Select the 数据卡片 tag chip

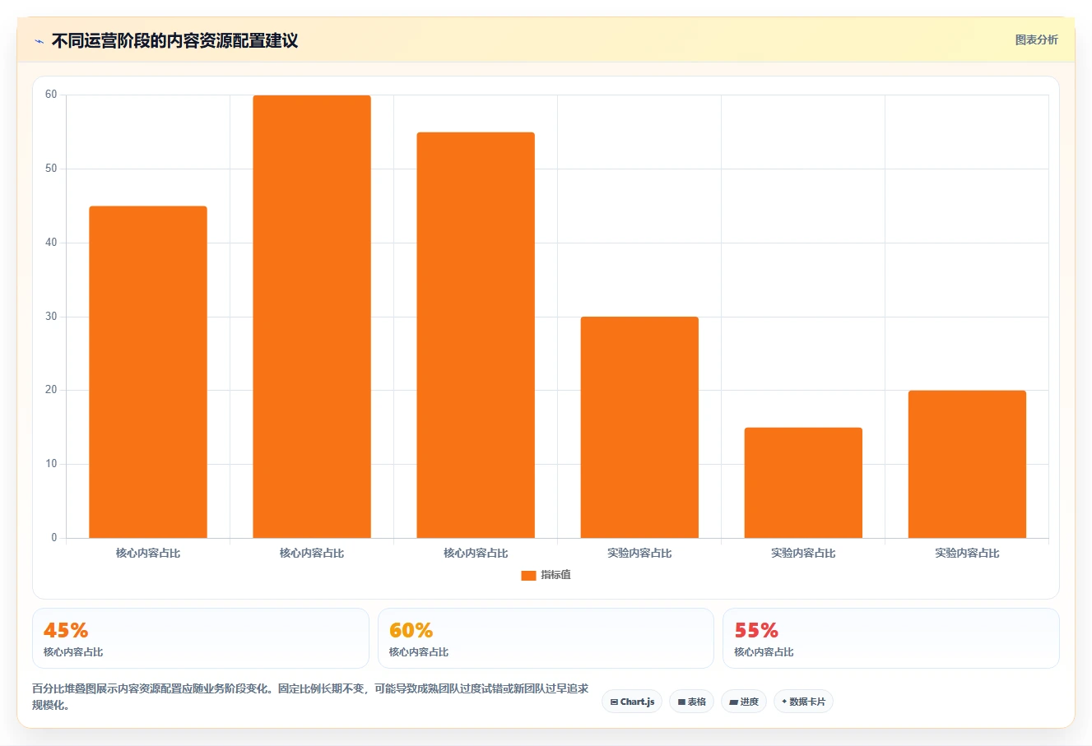tap(803, 702)
